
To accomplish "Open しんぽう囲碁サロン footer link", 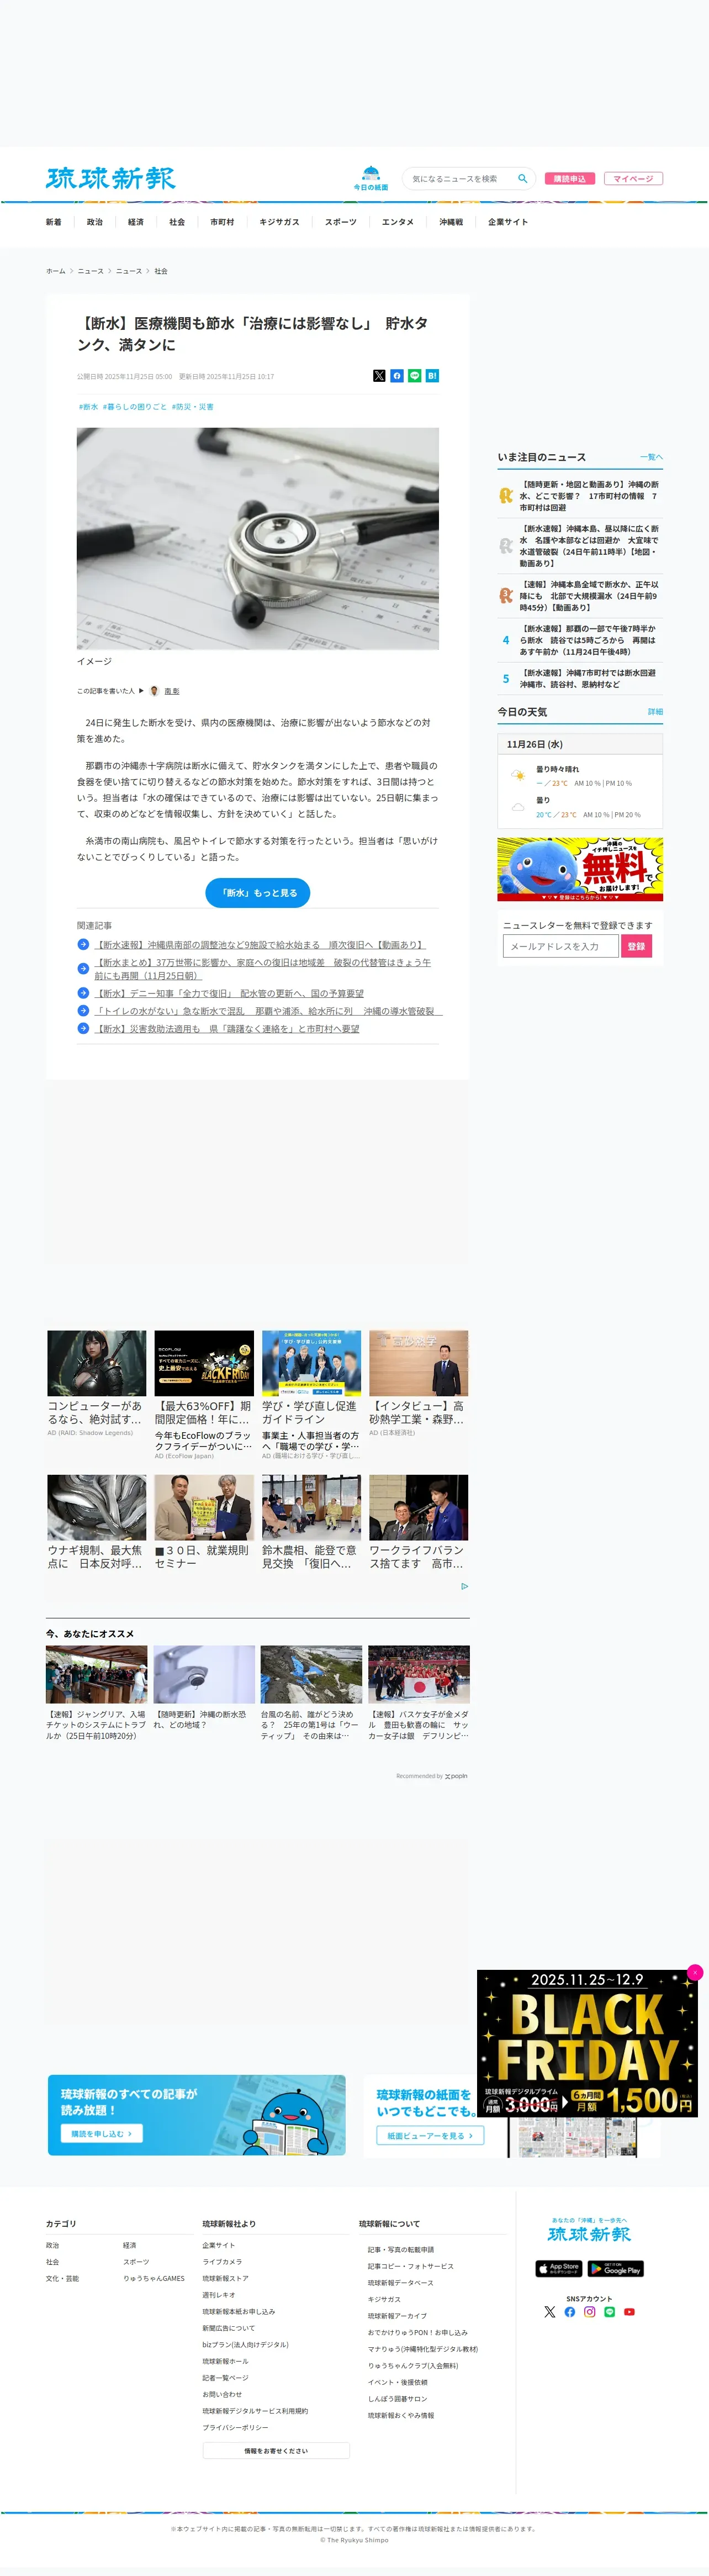I will point(397,2399).
